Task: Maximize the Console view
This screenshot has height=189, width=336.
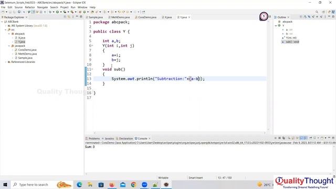Action: pos(333,138)
